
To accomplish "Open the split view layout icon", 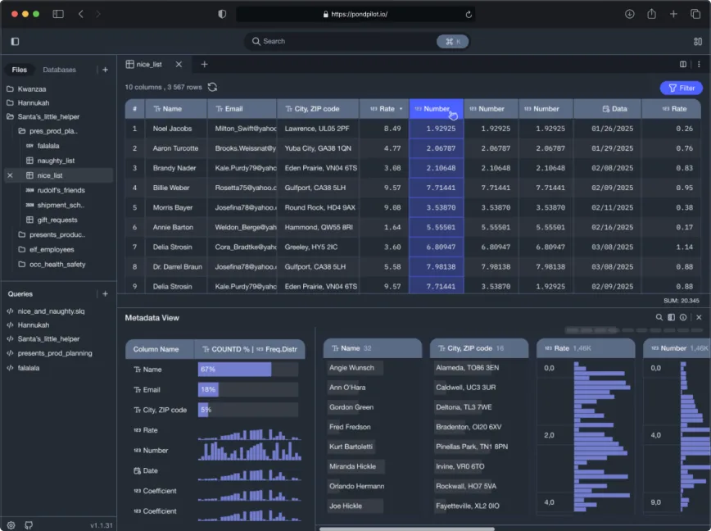I will point(683,65).
